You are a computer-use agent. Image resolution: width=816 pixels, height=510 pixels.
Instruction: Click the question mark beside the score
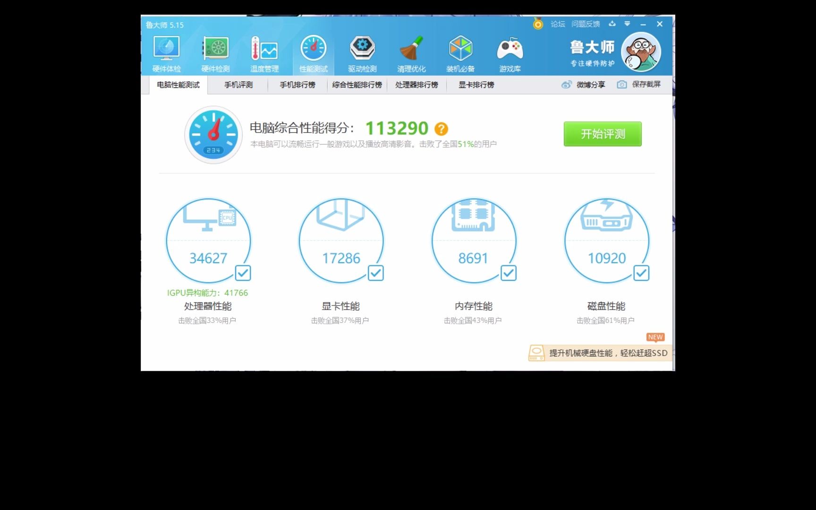(x=441, y=128)
